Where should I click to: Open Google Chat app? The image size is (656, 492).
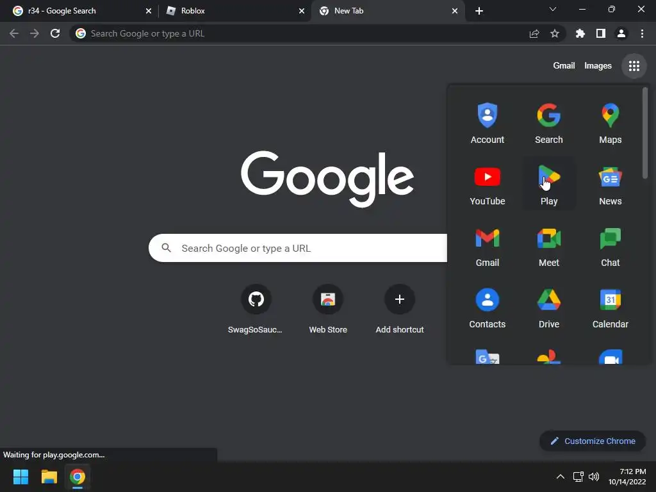point(610,247)
